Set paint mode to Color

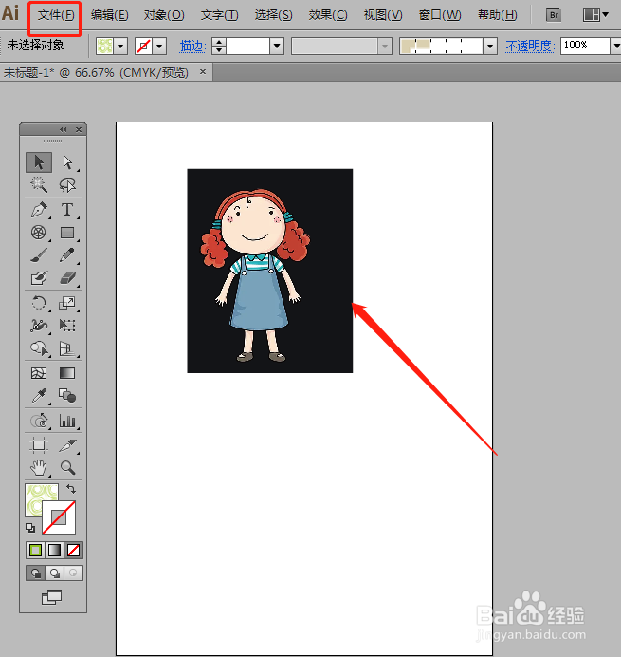(x=36, y=550)
